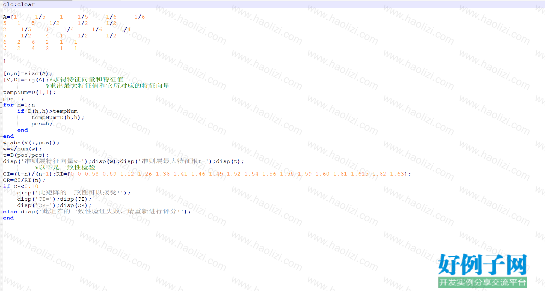Click the 'pos=h;' line
This screenshot has width=545, height=291.
point(42,124)
